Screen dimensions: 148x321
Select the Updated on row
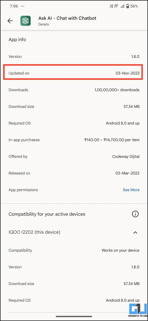[x=74, y=73]
